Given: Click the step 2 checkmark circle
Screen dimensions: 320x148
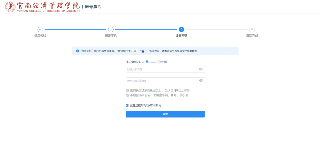Looking at the screenshot, I should coord(111,29).
